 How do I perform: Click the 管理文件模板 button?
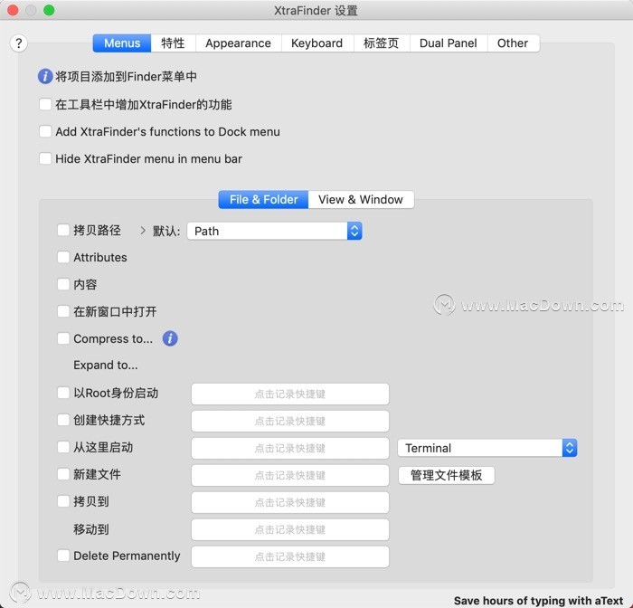(447, 476)
